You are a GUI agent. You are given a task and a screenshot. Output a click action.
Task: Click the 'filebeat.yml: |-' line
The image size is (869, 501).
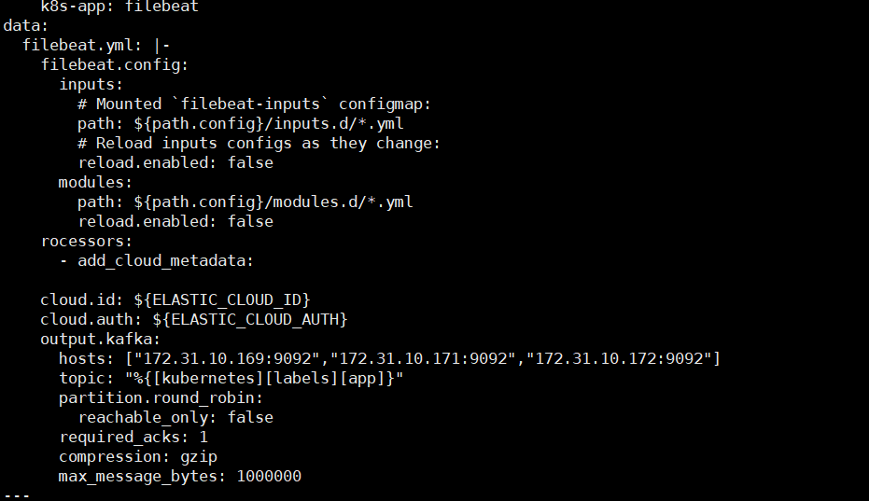tap(96, 46)
